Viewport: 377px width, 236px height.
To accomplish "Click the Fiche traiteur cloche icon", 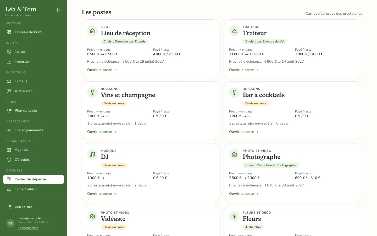I will pyautogui.click(x=9, y=189).
